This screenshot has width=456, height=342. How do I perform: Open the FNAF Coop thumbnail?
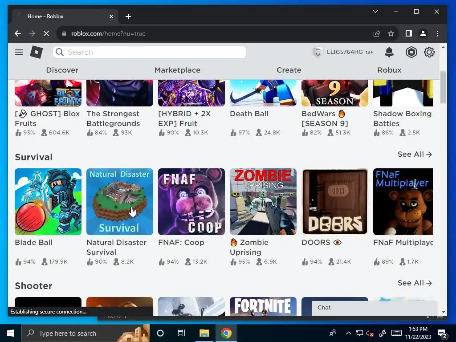click(191, 202)
